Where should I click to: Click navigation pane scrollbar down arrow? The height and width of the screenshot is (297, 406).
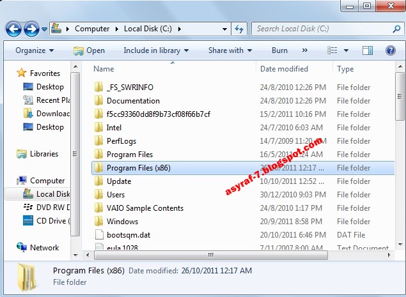coord(75,255)
